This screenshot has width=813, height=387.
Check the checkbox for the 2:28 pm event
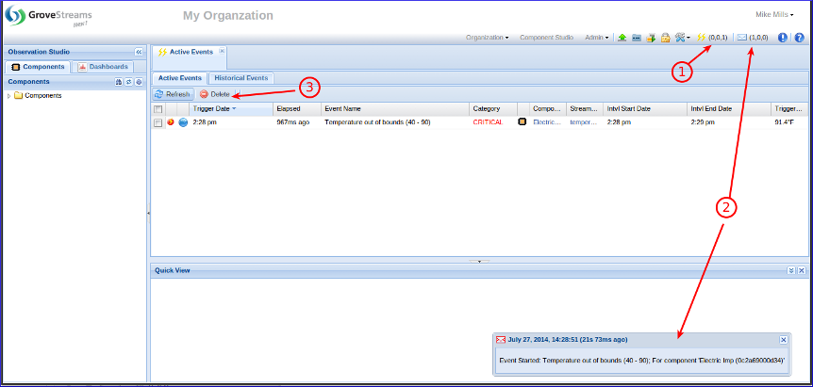pos(158,122)
